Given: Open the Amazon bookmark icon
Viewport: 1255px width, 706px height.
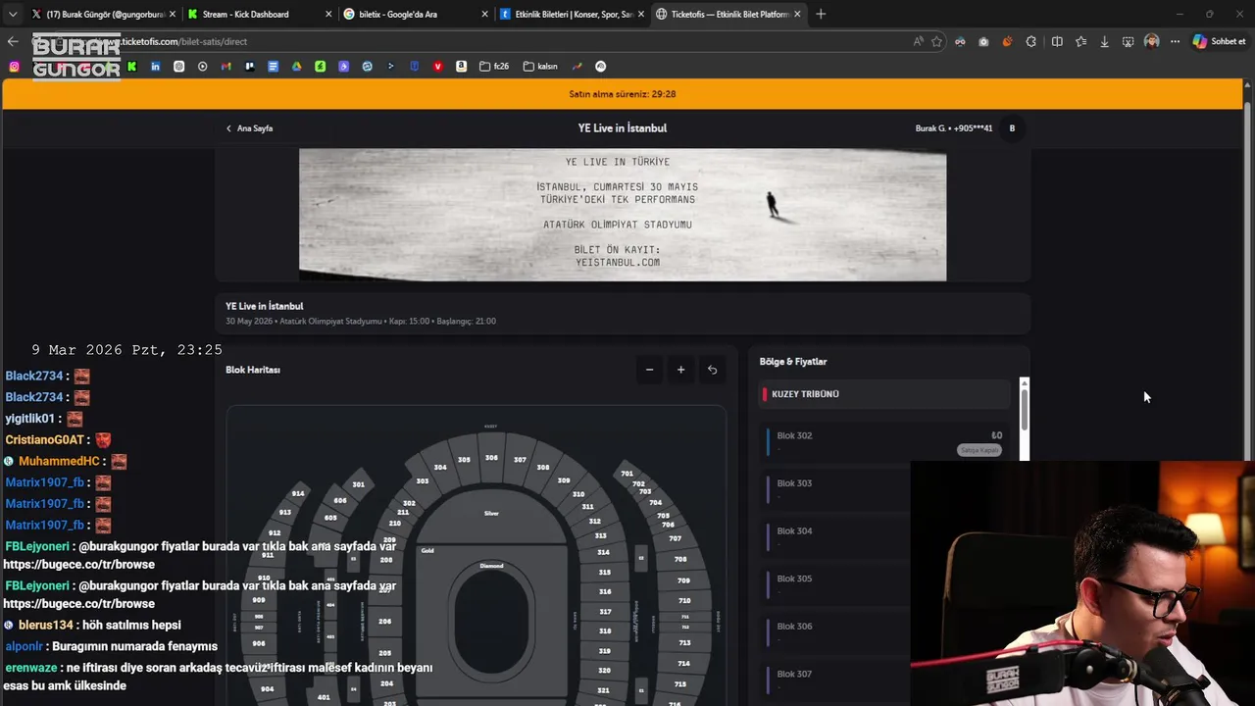Looking at the screenshot, I should point(461,67).
